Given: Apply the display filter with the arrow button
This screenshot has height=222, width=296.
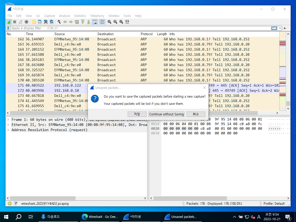Looking at the screenshot, I should [x=274, y=28].
